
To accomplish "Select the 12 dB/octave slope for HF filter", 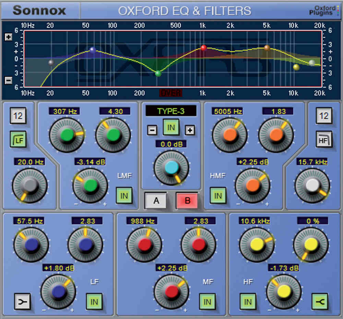I will tap(324, 116).
